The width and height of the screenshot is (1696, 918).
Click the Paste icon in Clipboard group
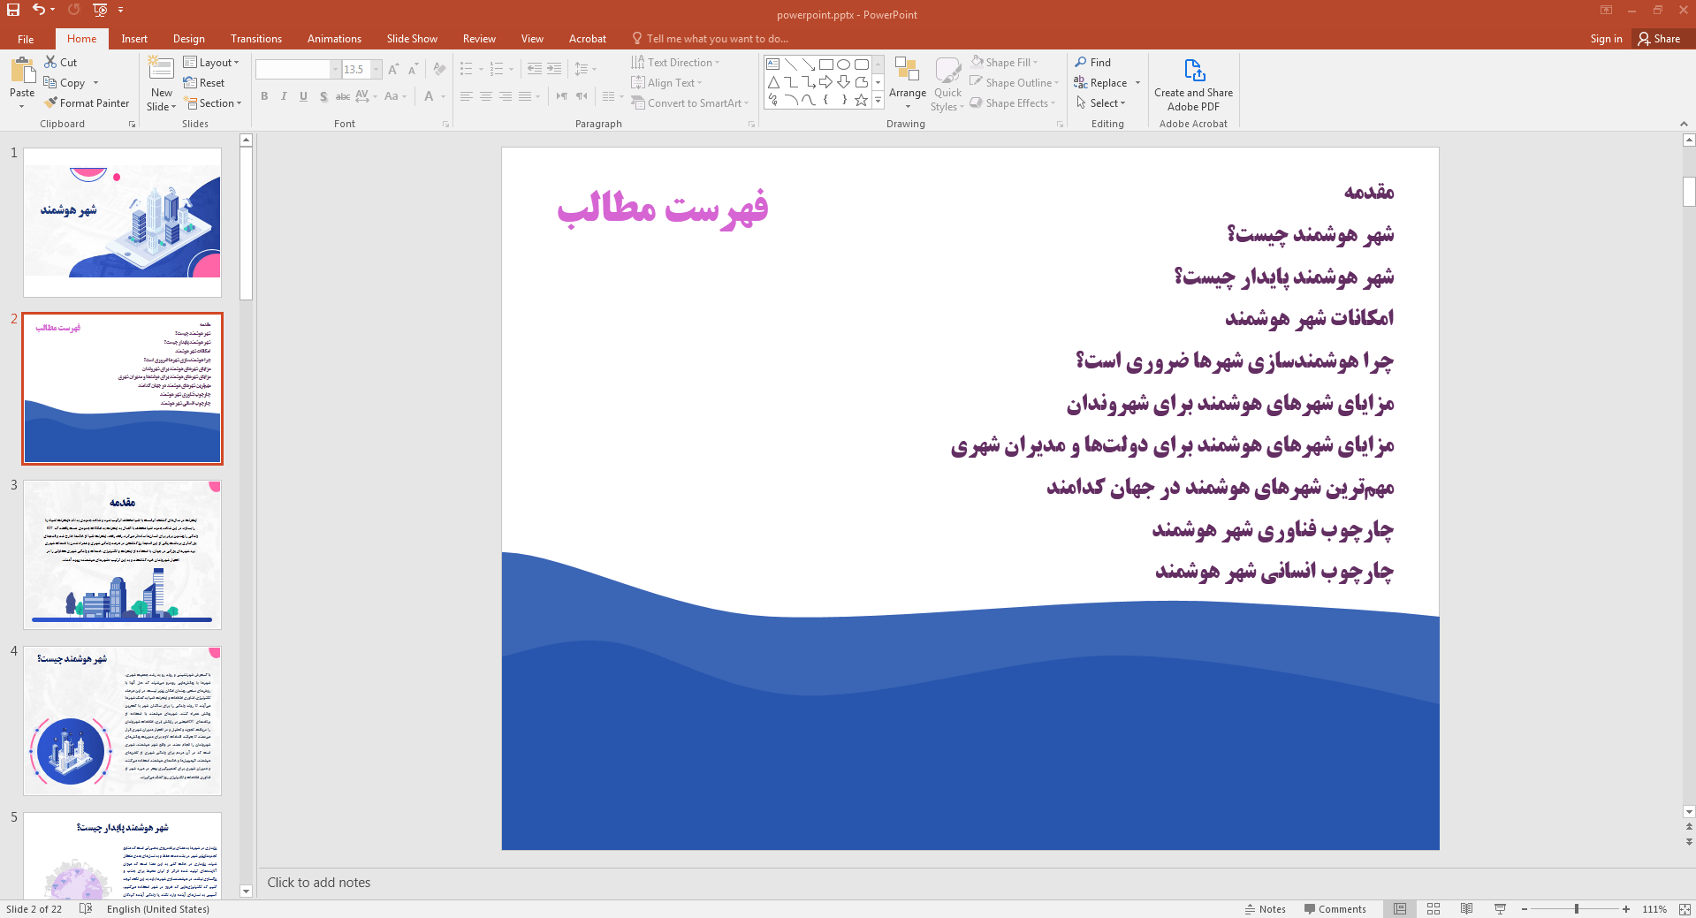[x=22, y=74]
